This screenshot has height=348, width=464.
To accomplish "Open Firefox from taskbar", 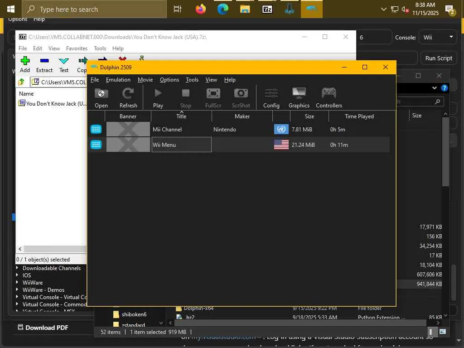I will pyautogui.click(x=201, y=9).
